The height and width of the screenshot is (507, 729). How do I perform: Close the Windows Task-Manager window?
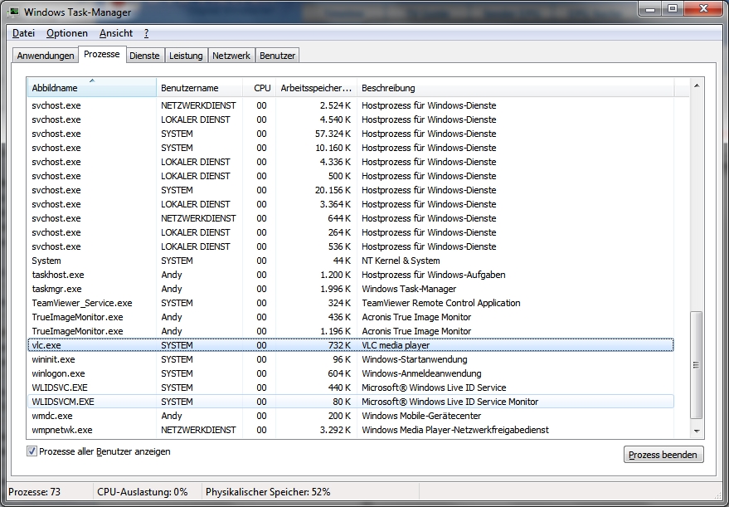pos(703,9)
